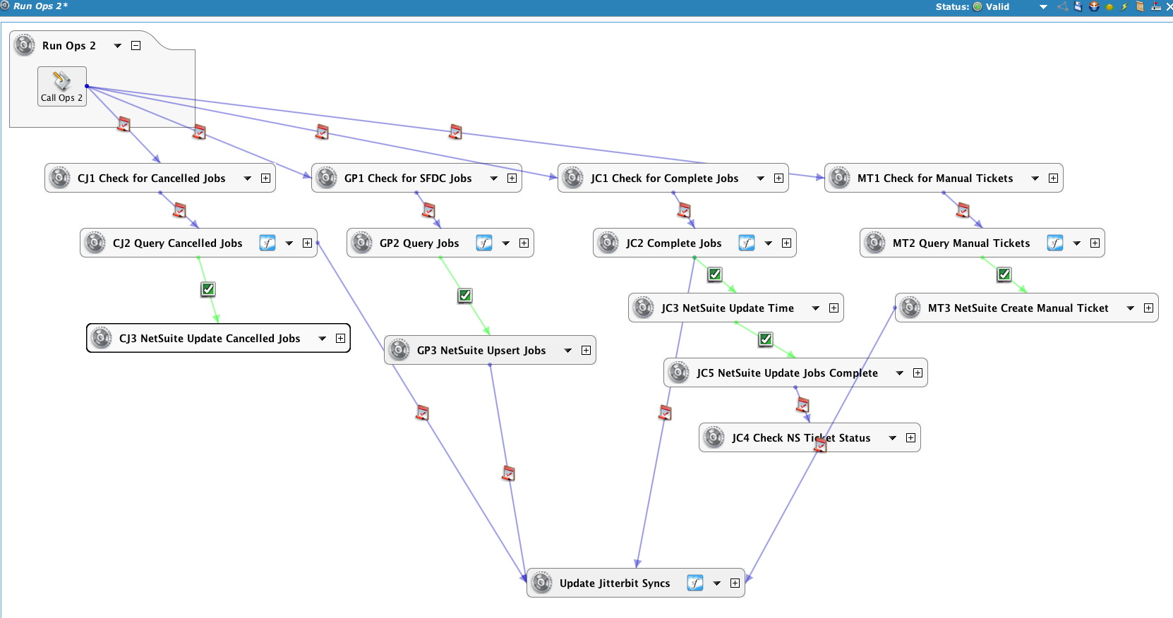Open dropdown of MT1 Check for Manual Tickets
Image resolution: width=1173 pixels, height=618 pixels.
pos(1035,178)
